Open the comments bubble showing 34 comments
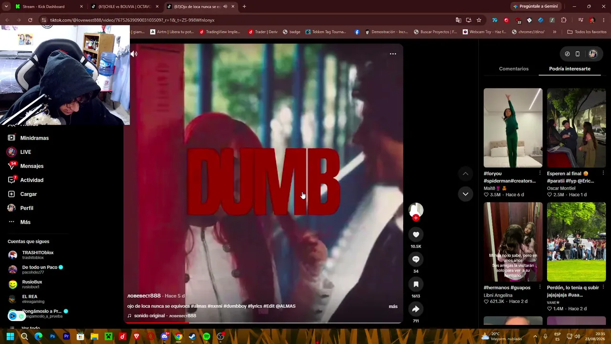This screenshot has height=344, width=611. 416,259
